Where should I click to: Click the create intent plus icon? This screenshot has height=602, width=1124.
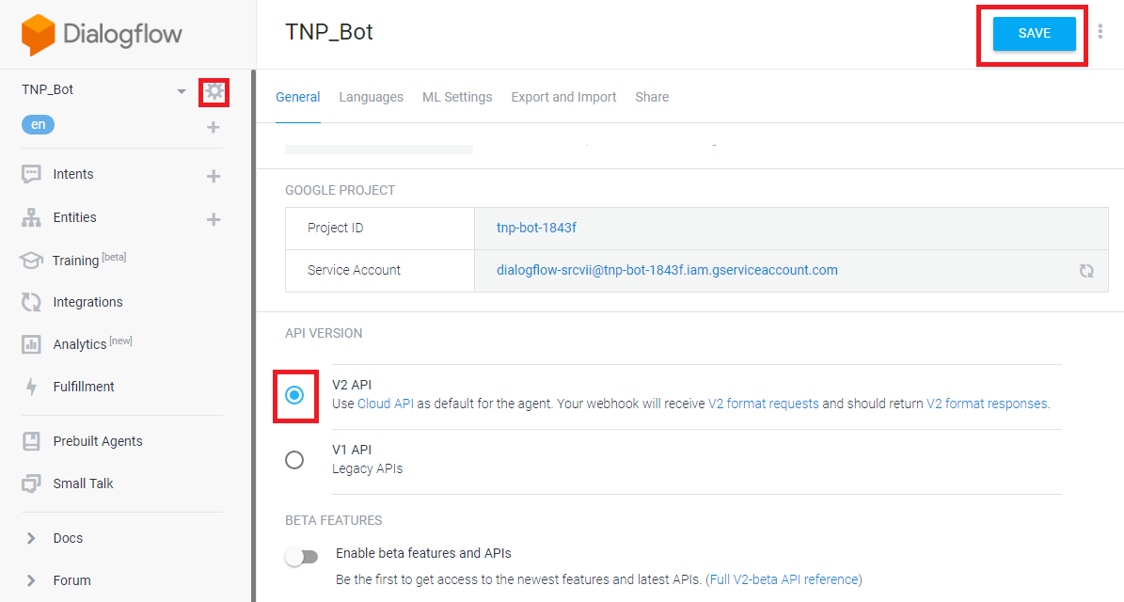click(214, 176)
